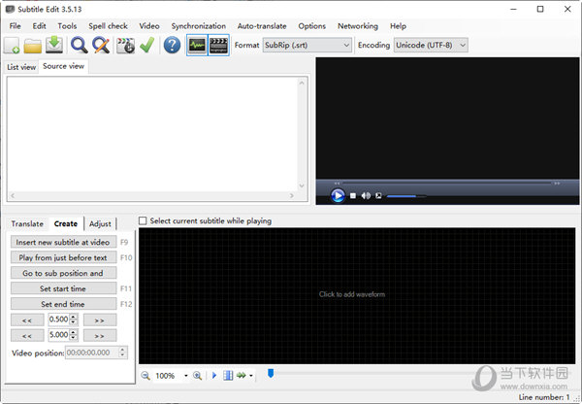Save subtitle with green download arrow icon
Screen dimensions: 582x404
coord(54,45)
